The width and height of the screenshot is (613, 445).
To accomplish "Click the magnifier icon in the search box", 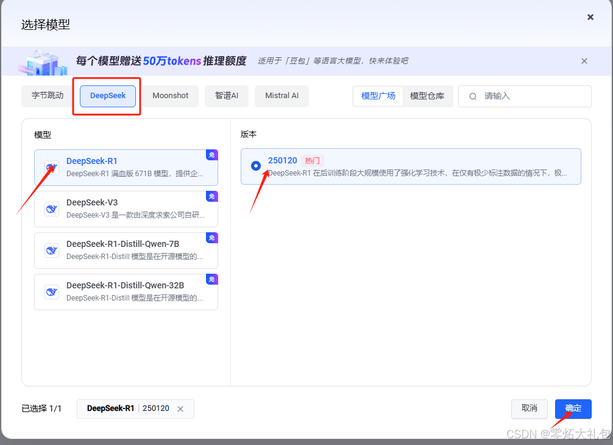I will pyautogui.click(x=473, y=96).
